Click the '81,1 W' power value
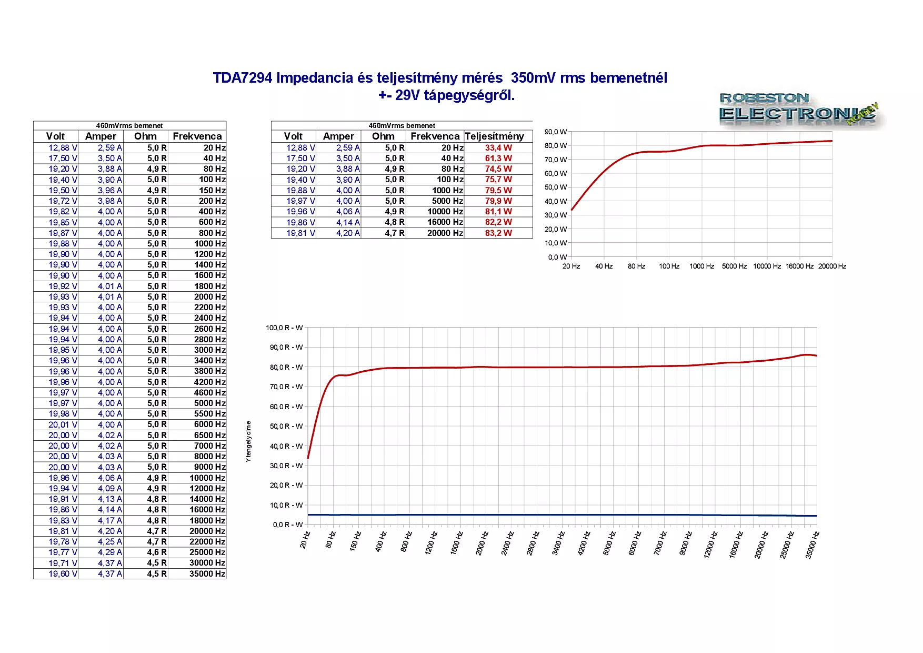923x653 pixels. coord(498,212)
